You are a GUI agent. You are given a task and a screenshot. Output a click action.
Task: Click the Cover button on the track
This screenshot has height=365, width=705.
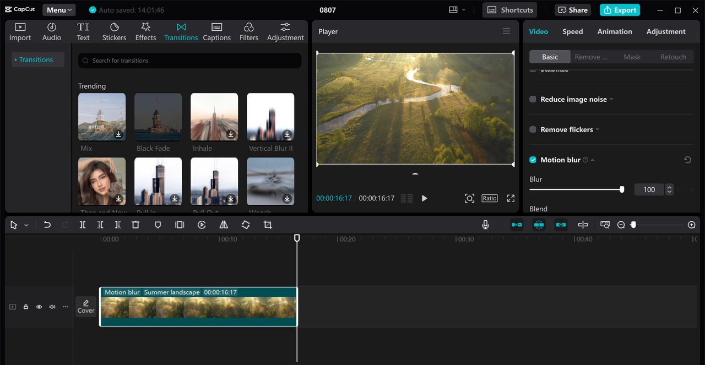click(86, 307)
